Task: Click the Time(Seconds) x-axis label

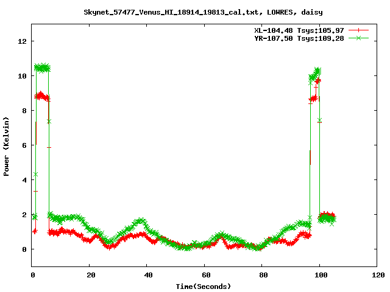Action: tap(204, 287)
